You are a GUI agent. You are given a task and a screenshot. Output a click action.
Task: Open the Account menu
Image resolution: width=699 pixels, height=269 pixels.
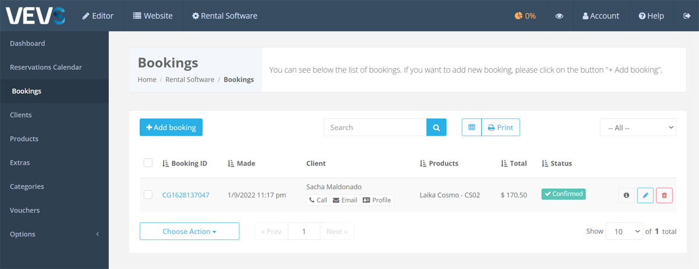click(601, 16)
